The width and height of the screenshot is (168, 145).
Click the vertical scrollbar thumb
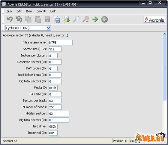pyautogui.click(x=164, y=68)
